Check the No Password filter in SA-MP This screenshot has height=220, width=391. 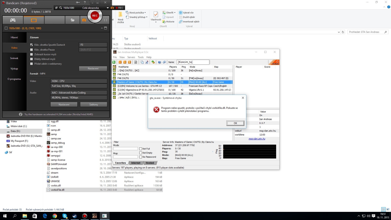[141, 157]
